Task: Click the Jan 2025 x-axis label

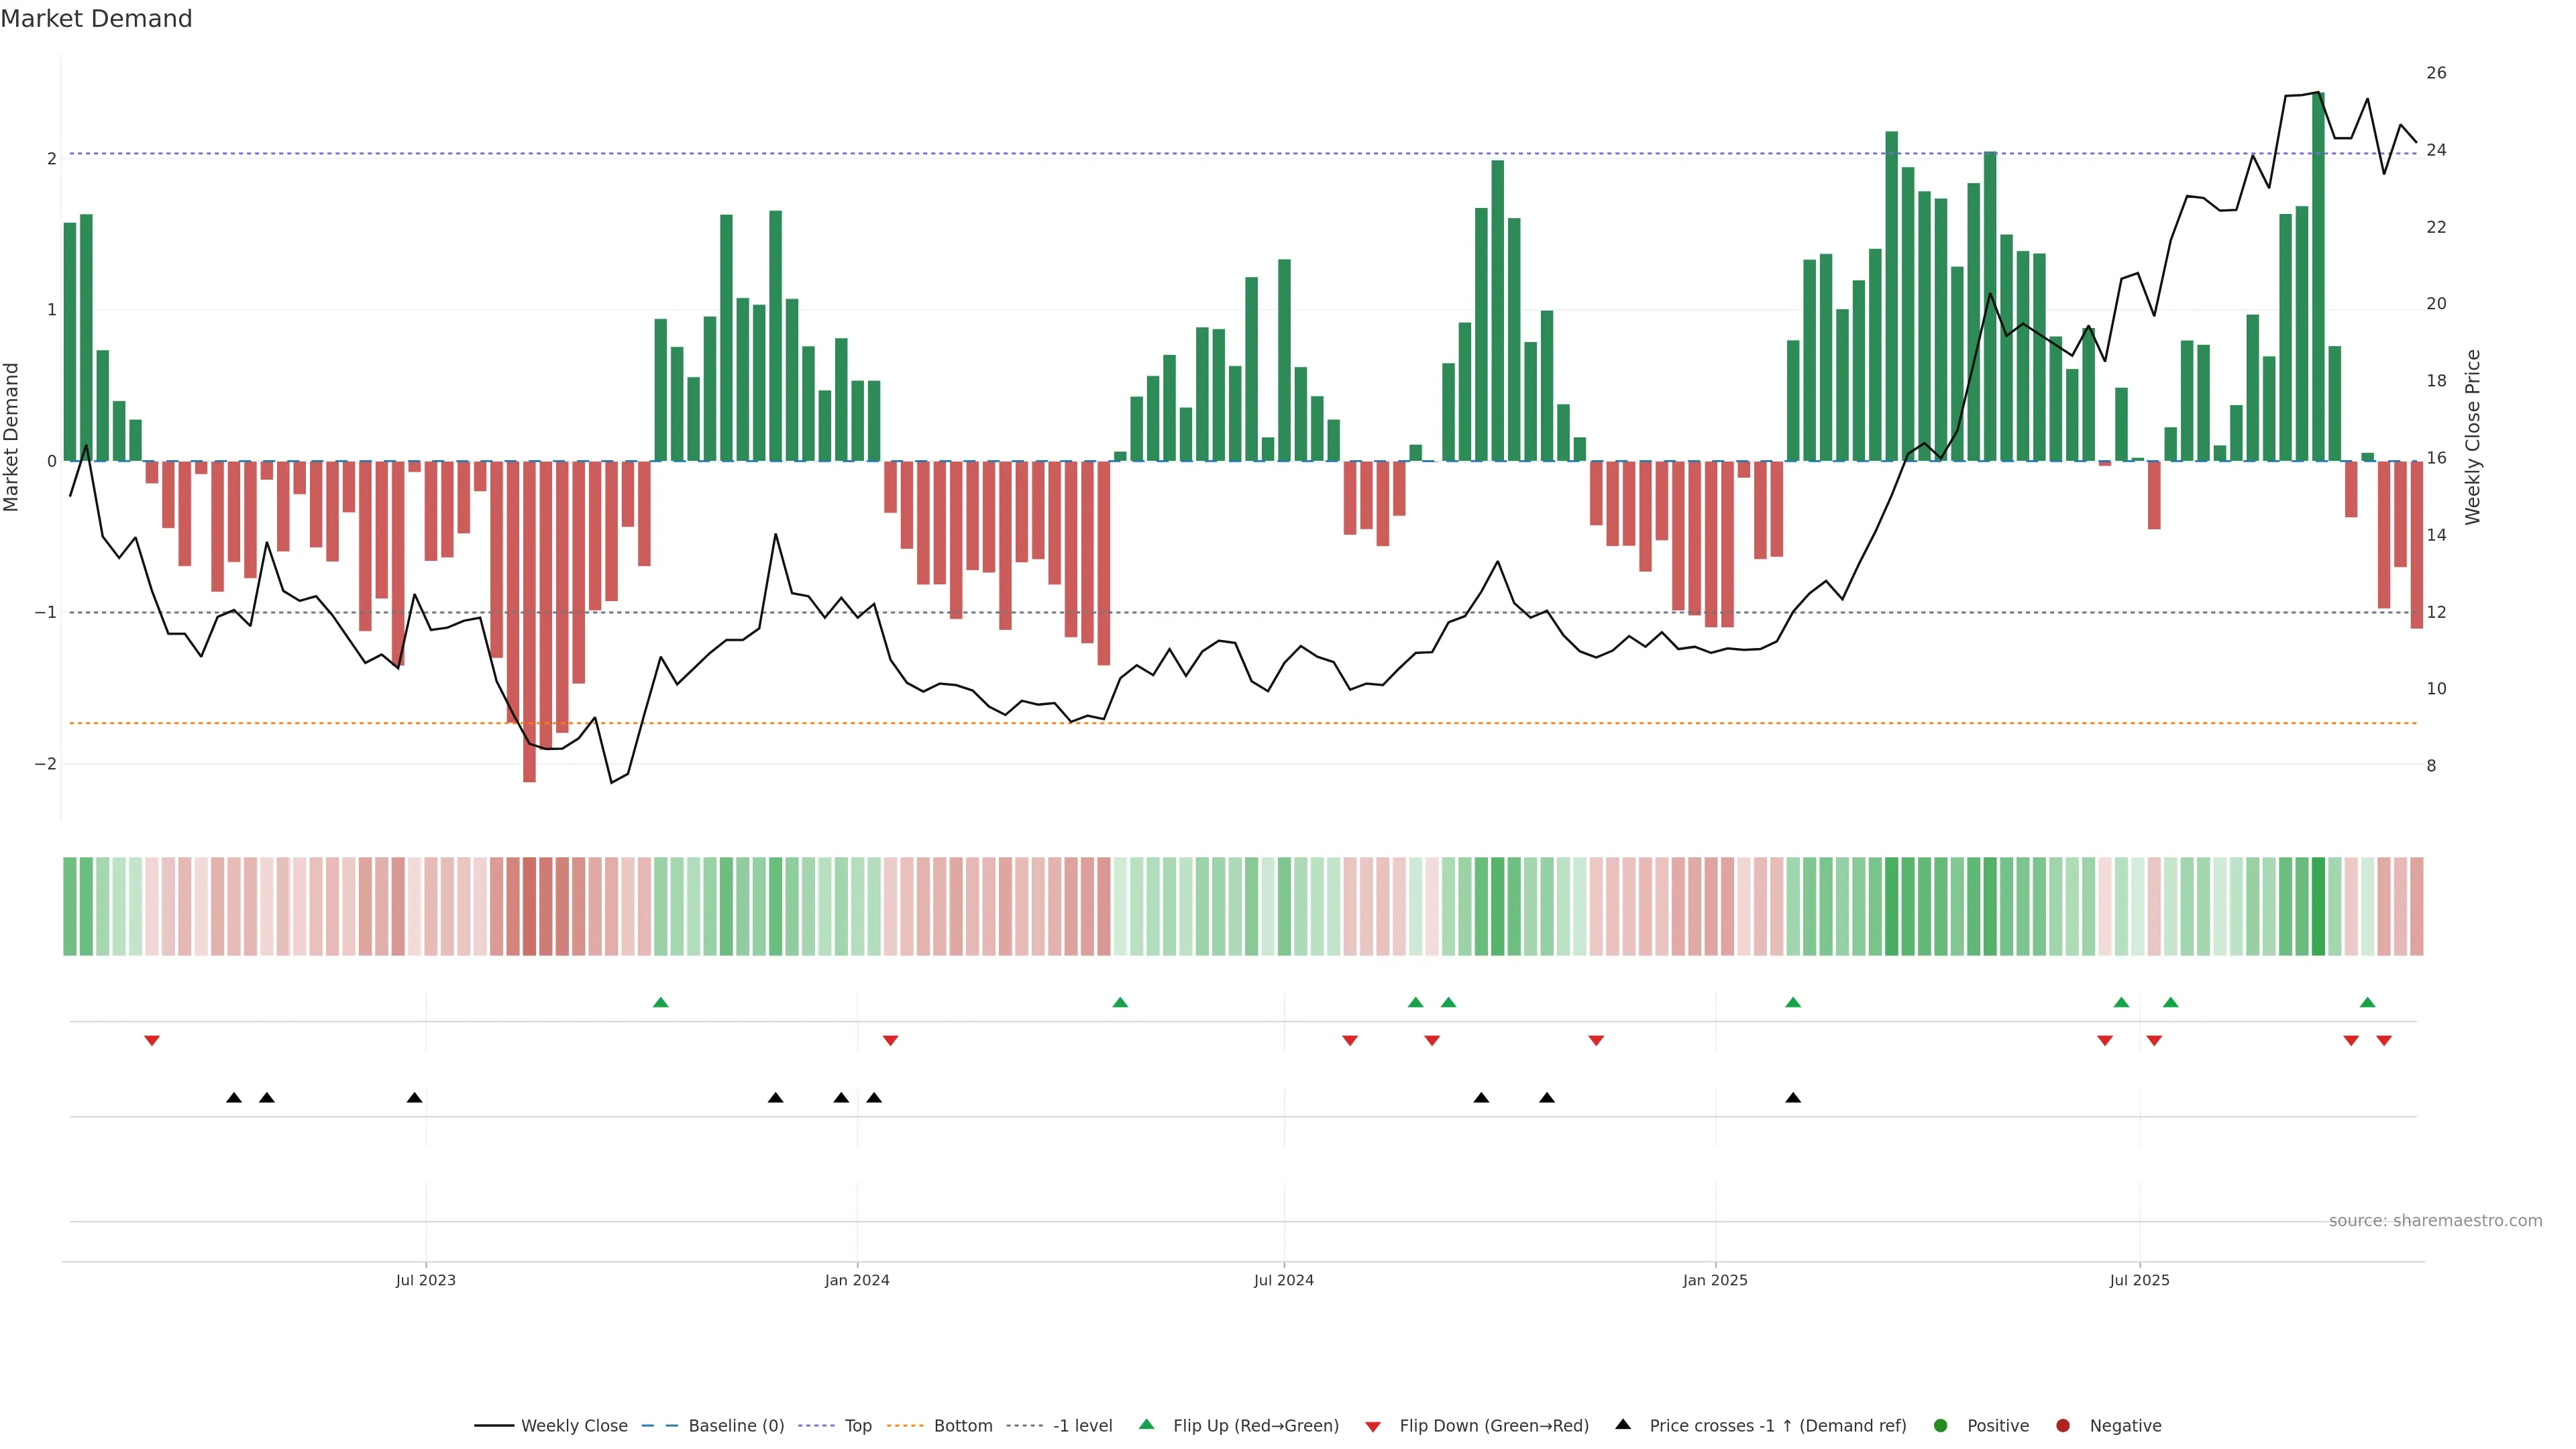Action: click(x=1715, y=1280)
